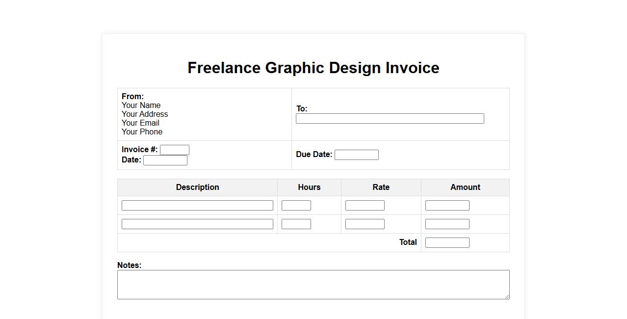The height and width of the screenshot is (319, 627).
Task: Click the Rate column header
Action: click(381, 187)
